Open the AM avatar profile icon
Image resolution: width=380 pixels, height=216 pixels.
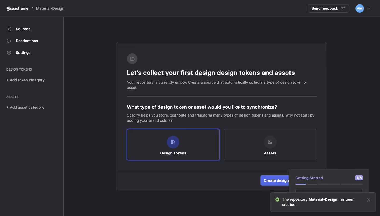(359, 8)
